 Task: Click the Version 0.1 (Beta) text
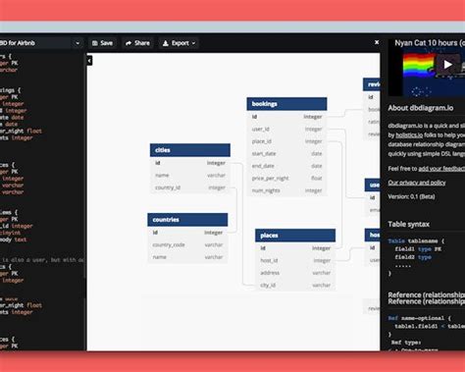pos(411,196)
